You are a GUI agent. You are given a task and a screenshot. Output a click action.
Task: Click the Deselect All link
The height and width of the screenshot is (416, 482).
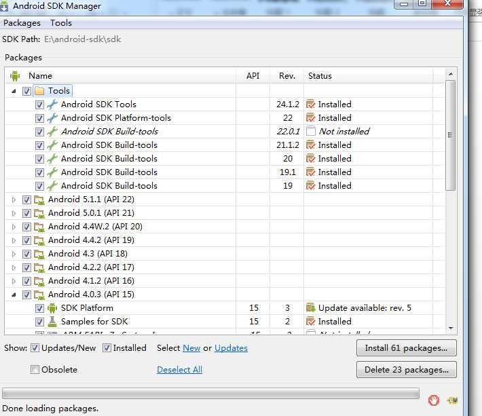179,370
